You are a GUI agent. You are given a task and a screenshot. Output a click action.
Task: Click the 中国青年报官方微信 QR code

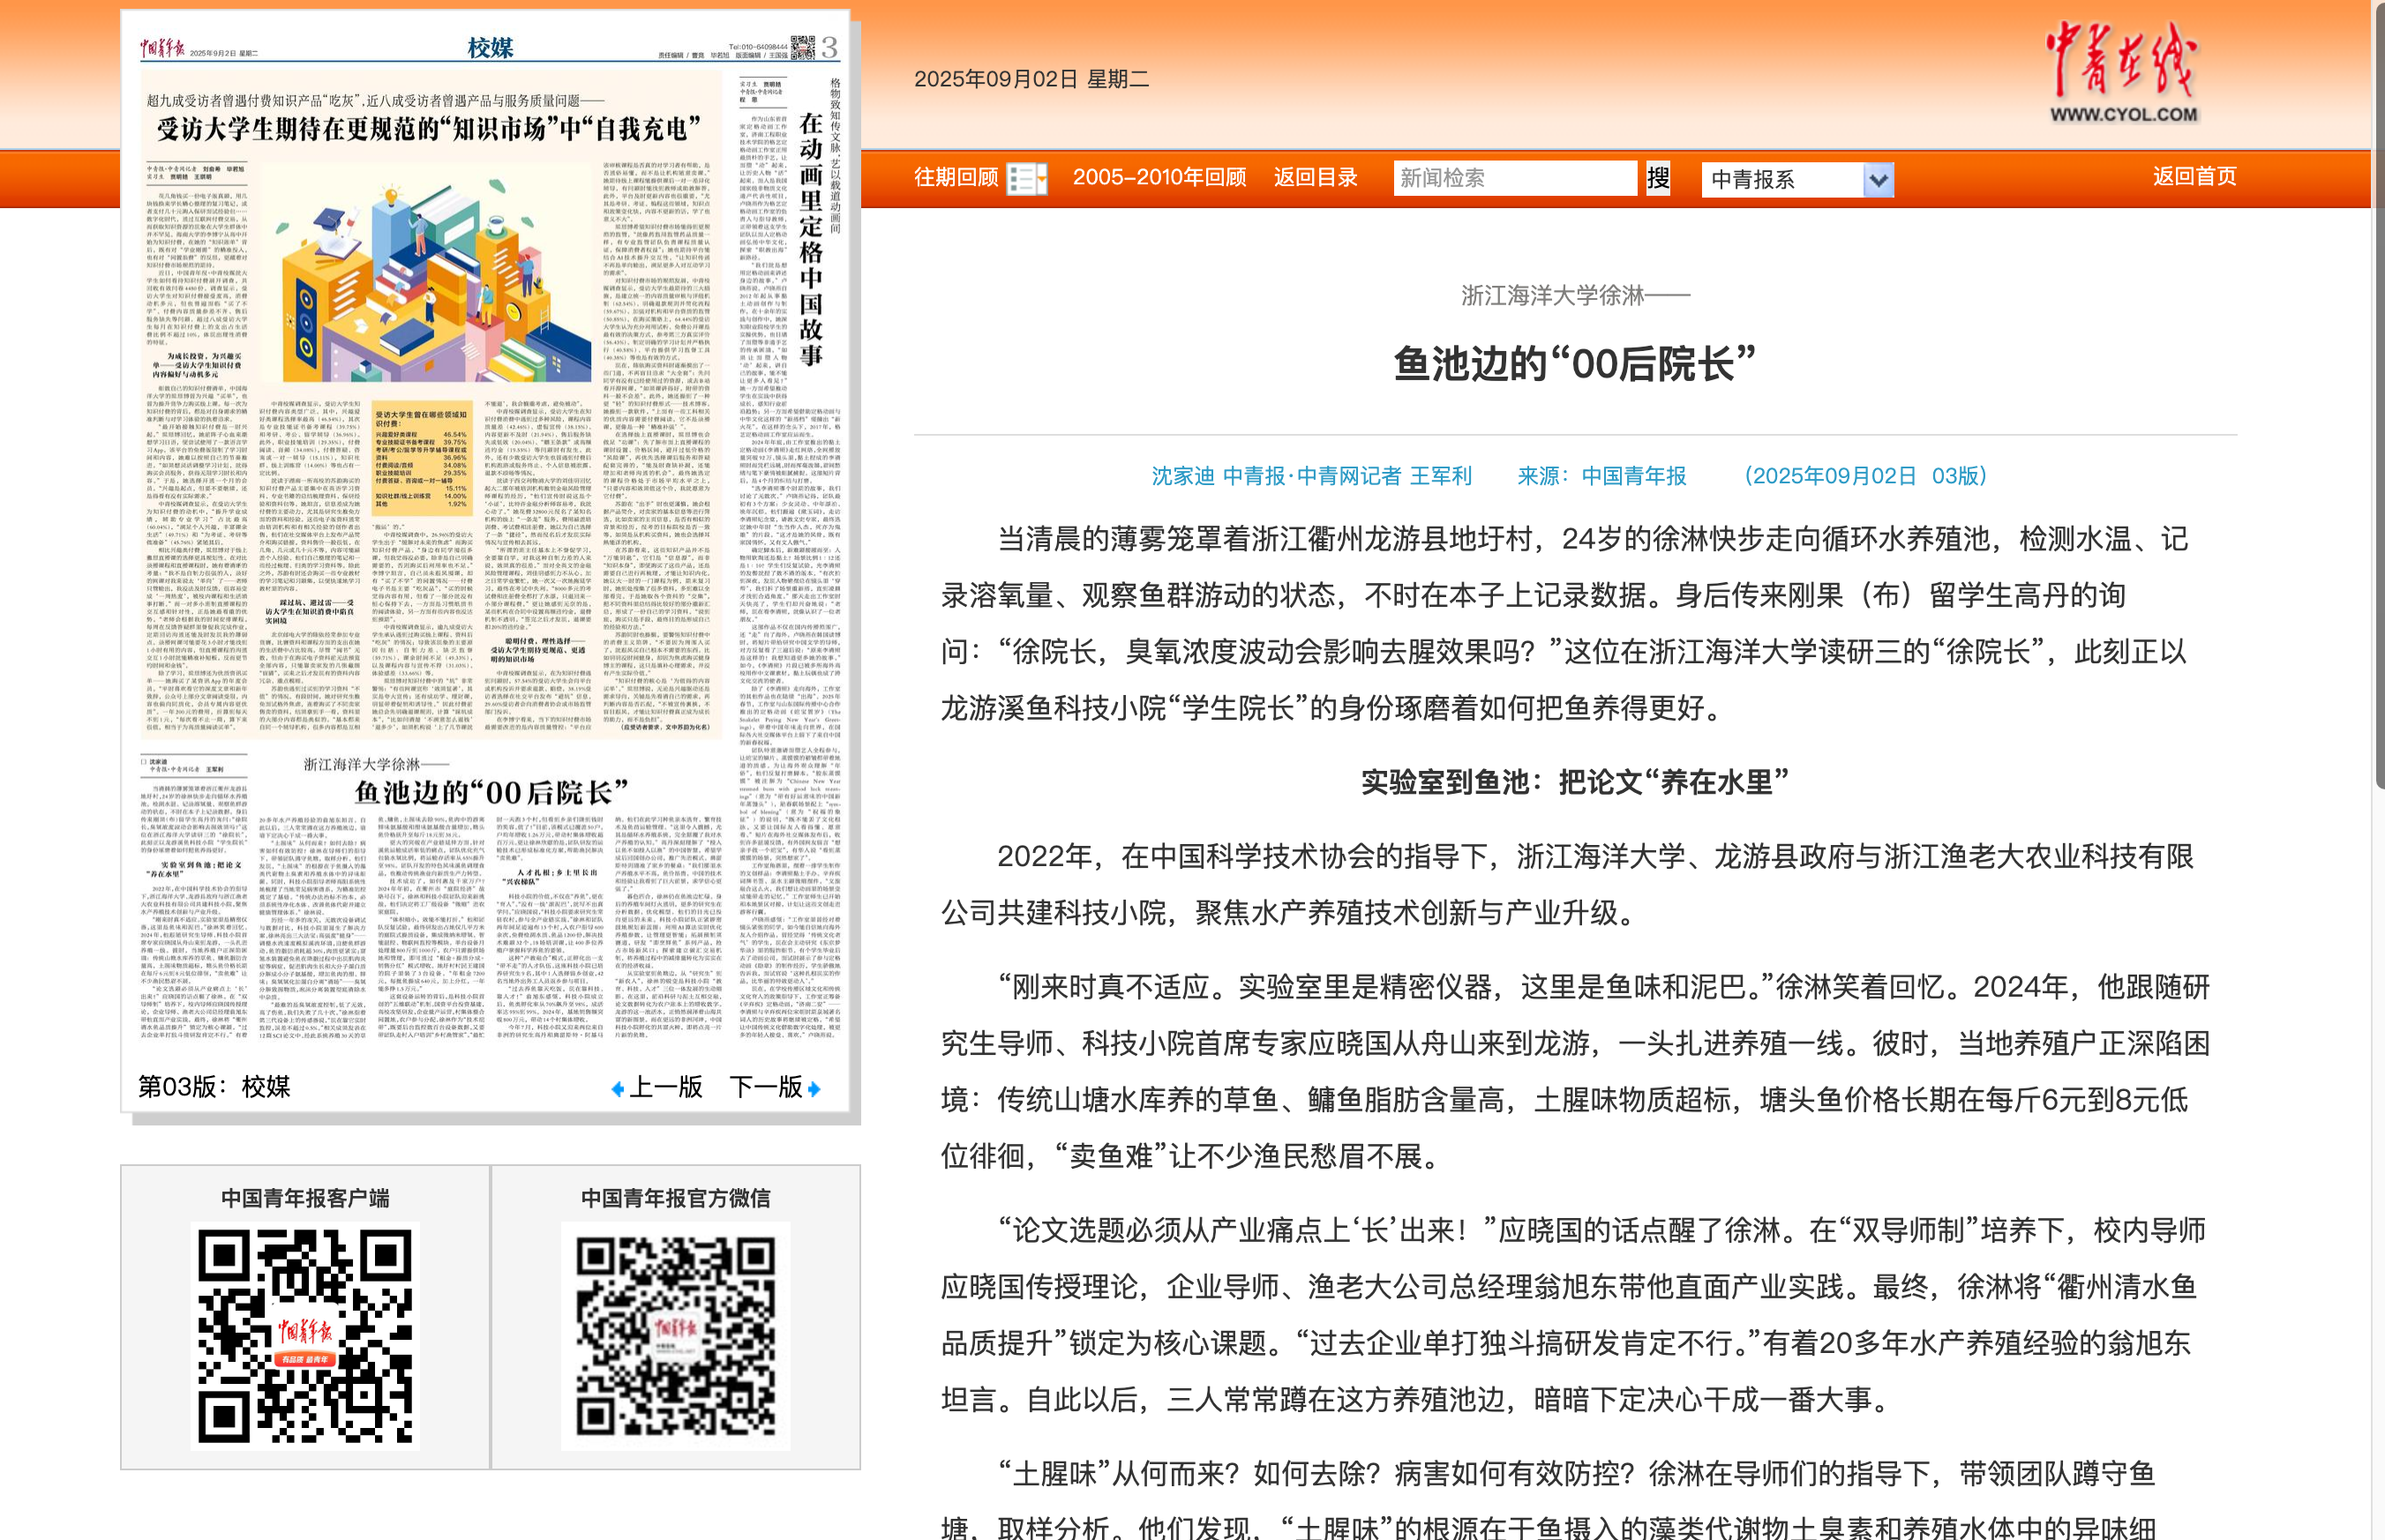675,1335
